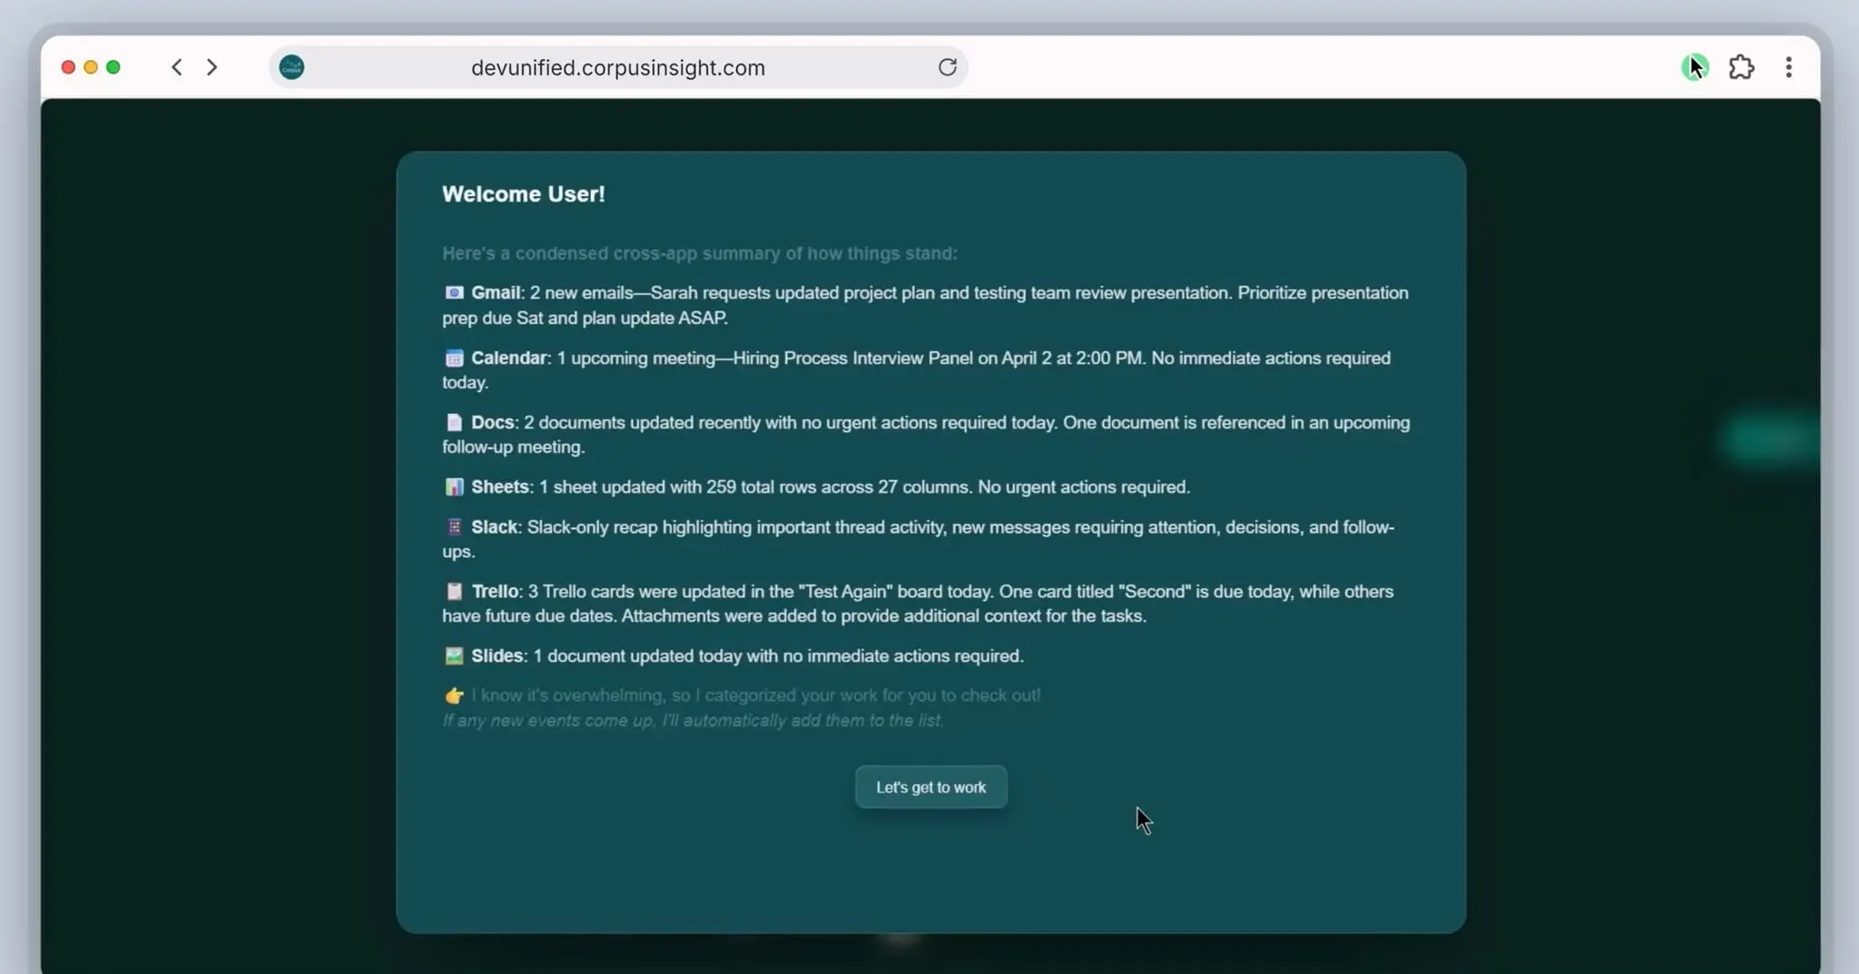The height and width of the screenshot is (974, 1859).
Task: Click the "Slides" label in the summary
Action: click(x=497, y=655)
